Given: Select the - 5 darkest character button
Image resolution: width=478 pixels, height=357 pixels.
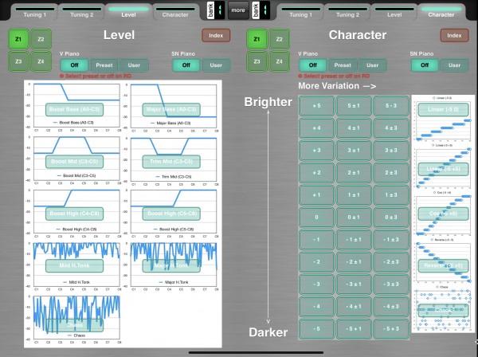Looking at the screenshot, I should click(x=316, y=328).
